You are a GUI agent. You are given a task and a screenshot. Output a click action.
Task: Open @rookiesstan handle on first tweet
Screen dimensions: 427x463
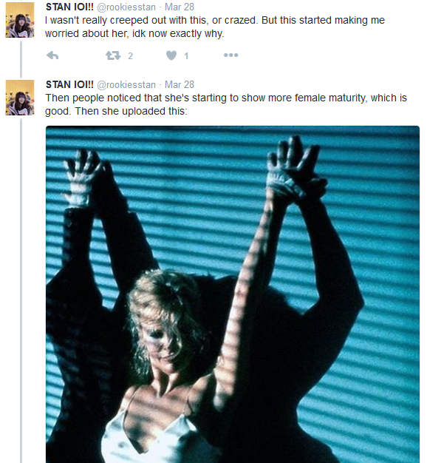pyautogui.click(x=126, y=7)
